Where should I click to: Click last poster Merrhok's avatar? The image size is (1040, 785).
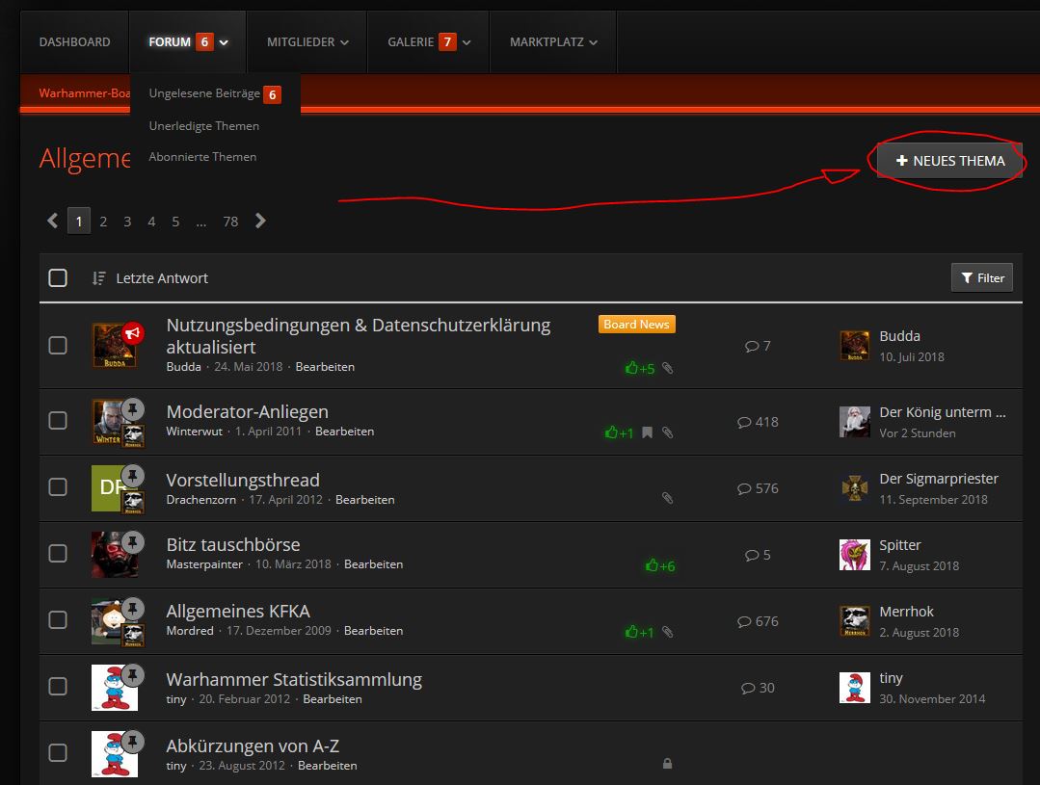(x=855, y=621)
